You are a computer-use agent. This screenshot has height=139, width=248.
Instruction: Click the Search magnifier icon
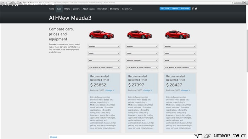[130, 9]
